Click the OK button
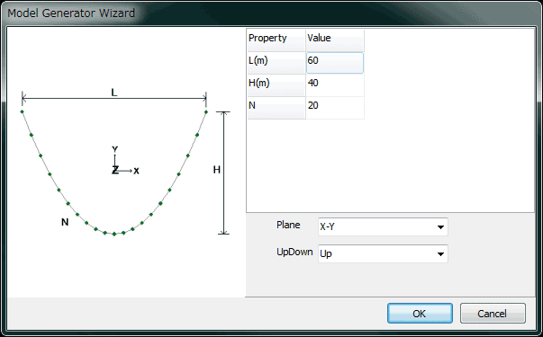Viewport: 543px width, 337px height. coord(420,314)
